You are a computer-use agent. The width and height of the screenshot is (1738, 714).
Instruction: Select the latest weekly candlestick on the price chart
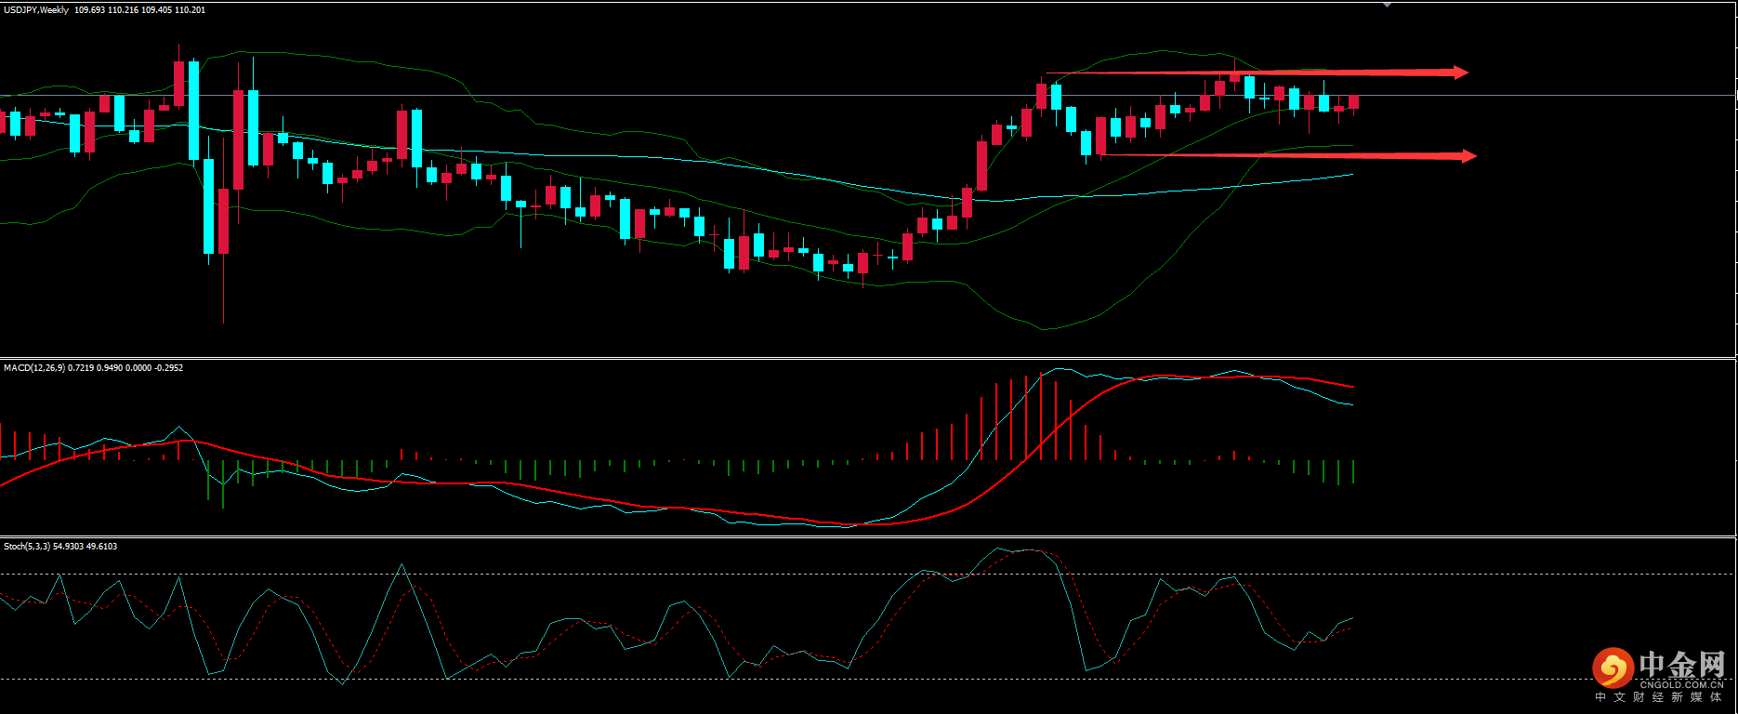1354,102
